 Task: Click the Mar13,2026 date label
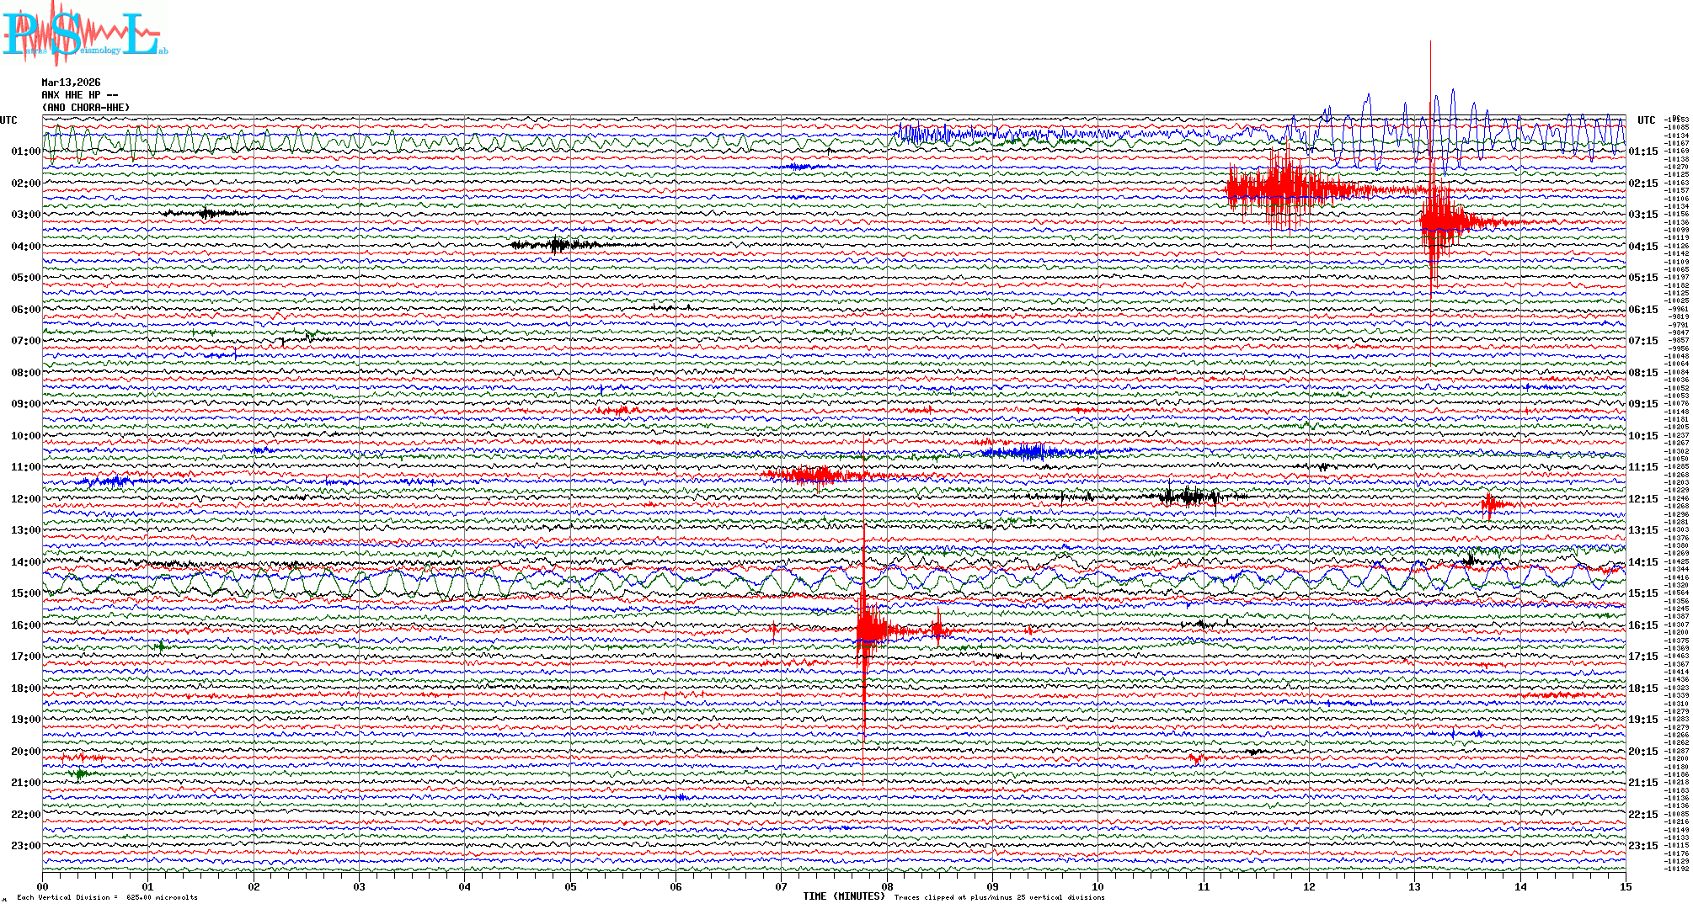click(x=71, y=82)
